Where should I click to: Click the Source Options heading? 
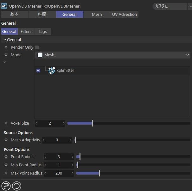(18, 132)
